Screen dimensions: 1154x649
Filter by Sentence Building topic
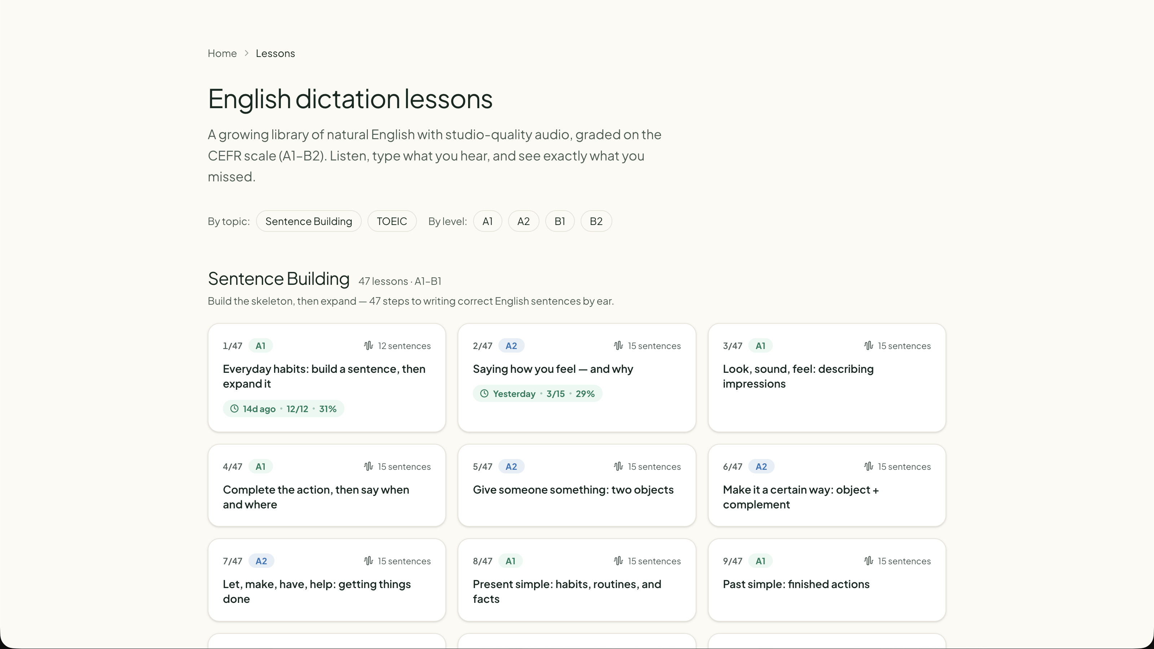click(x=309, y=221)
